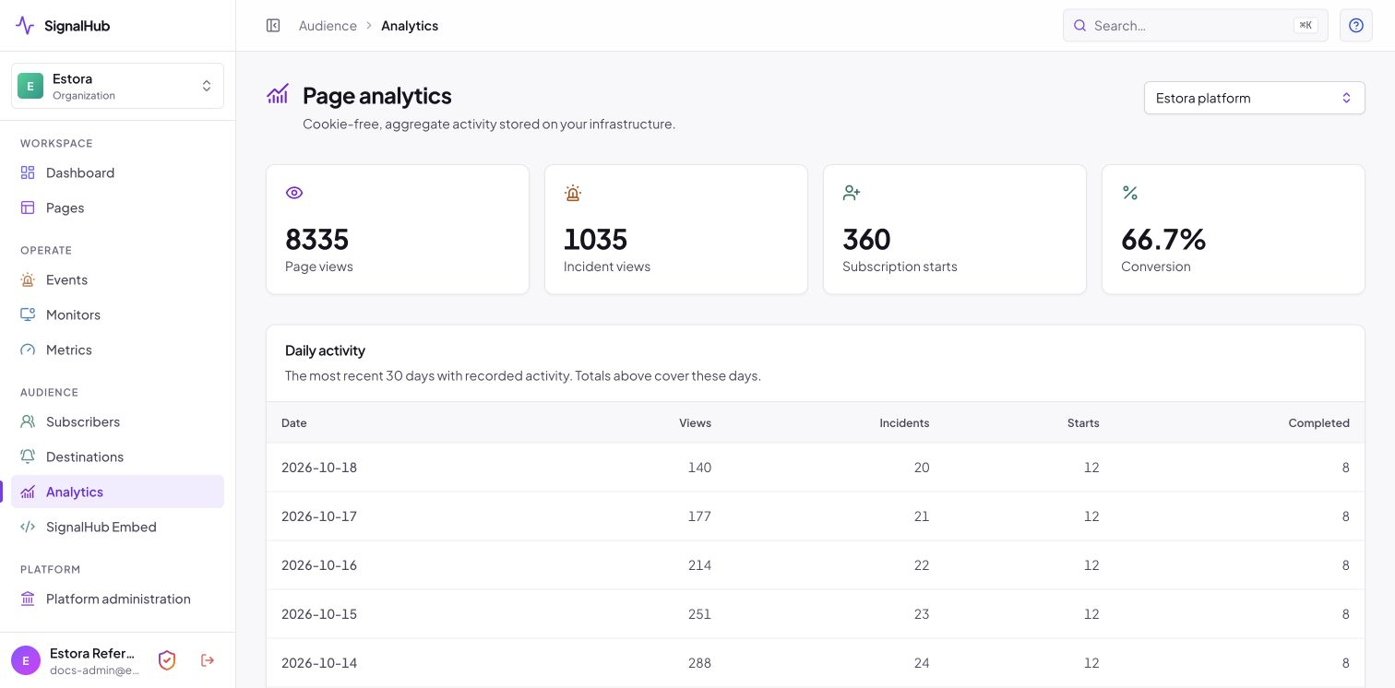Click the eye icon on Page views card
Image resolution: width=1395 pixels, height=688 pixels.
tap(294, 193)
